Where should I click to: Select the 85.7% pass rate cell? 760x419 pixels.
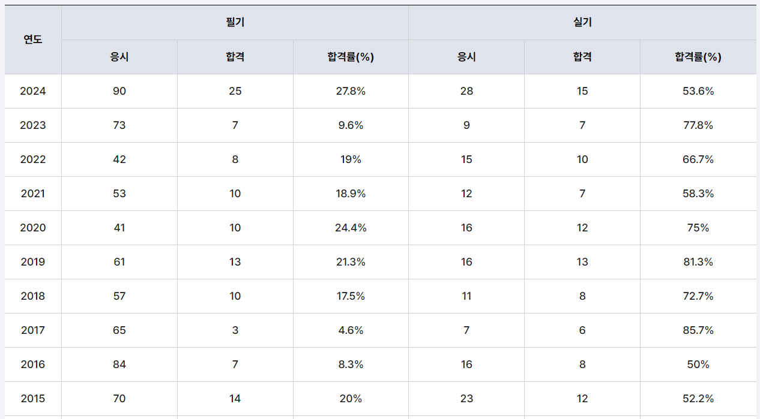pos(698,330)
